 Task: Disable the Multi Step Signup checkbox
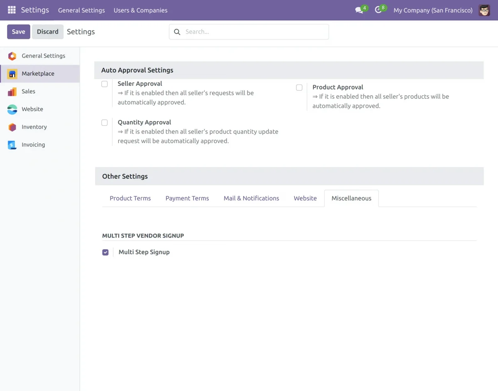pos(105,252)
